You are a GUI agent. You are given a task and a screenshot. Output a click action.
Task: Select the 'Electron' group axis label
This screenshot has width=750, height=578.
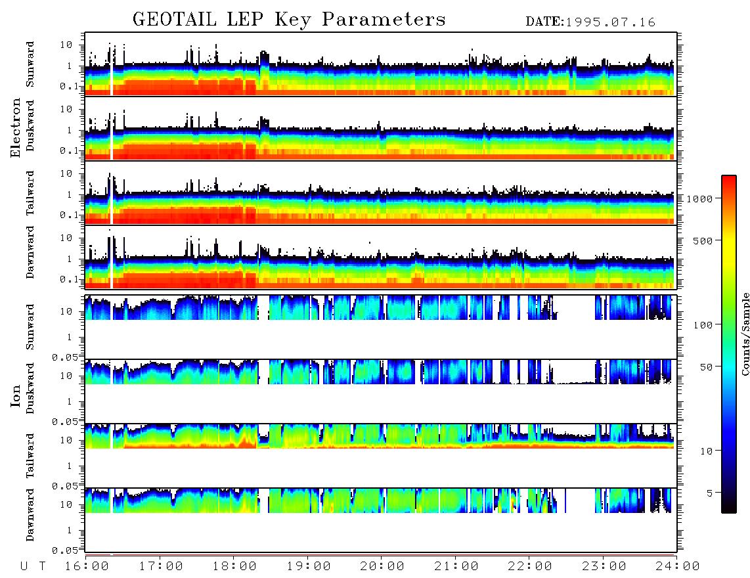pyautogui.click(x=16, y=127)
